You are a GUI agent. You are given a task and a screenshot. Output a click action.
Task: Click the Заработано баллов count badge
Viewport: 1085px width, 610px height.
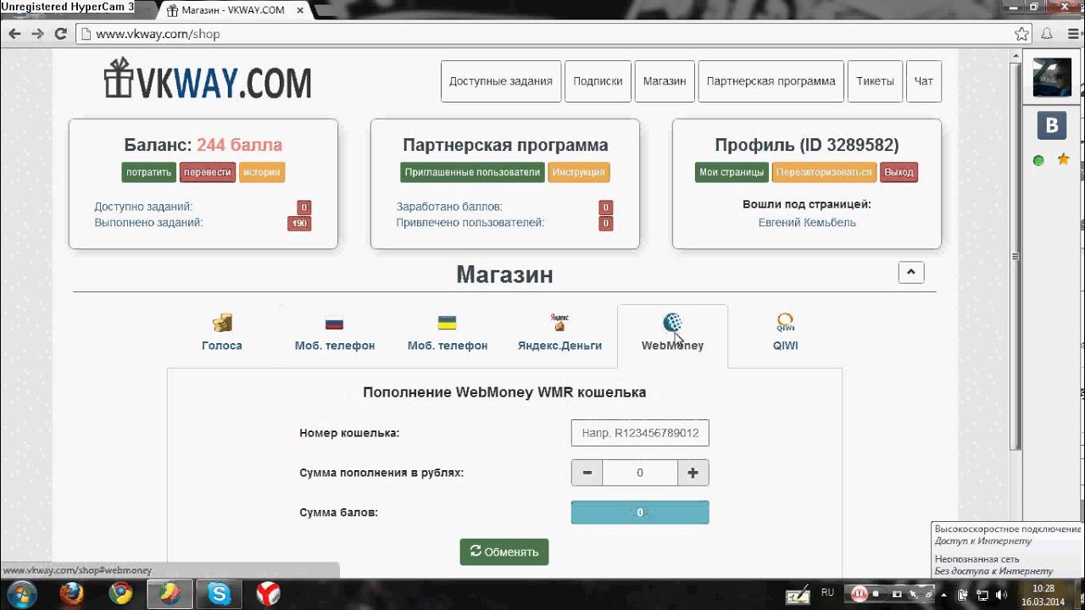click(605, 208)
